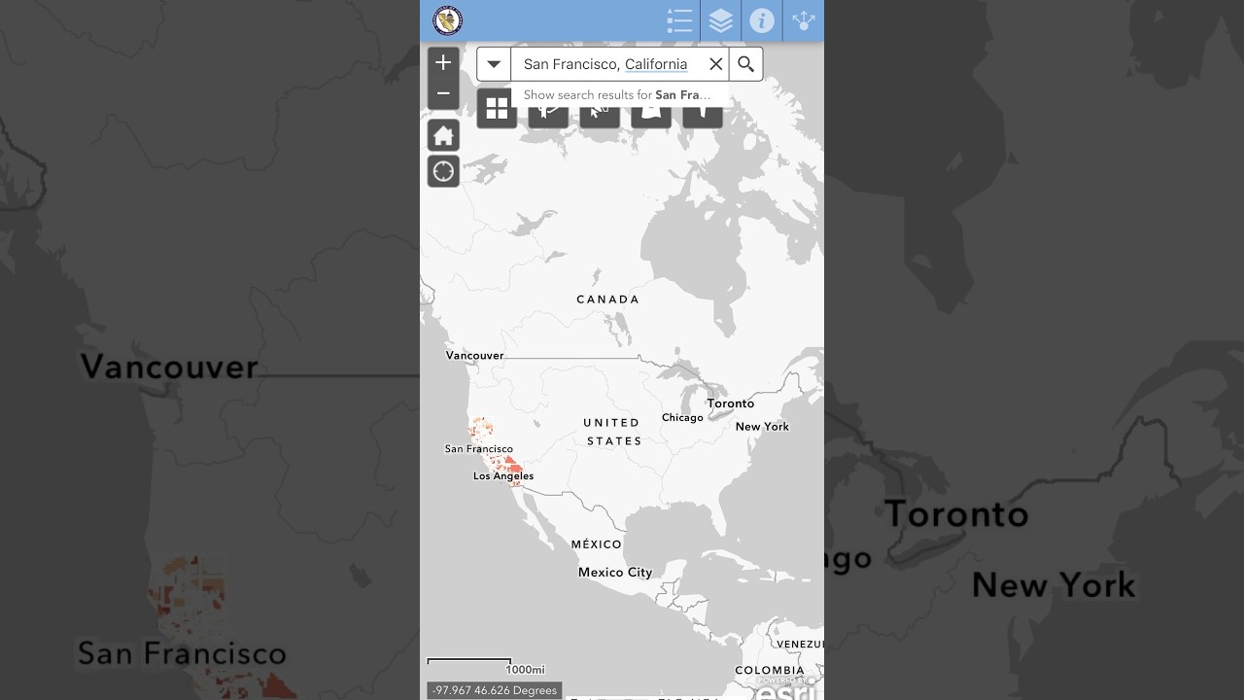
Task: Click the UNITED STATES country label
Action: click(612, 432)
